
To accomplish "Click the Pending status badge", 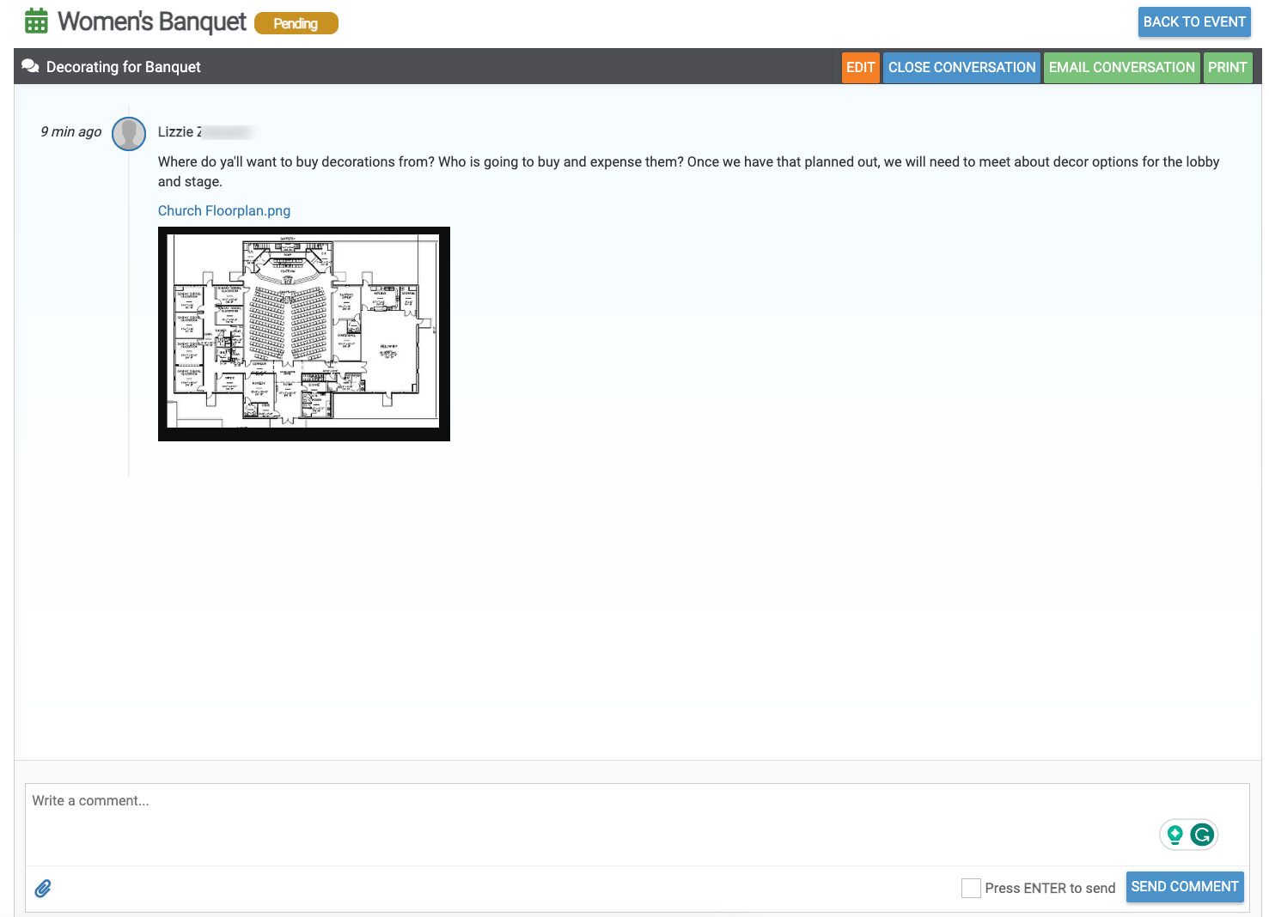I will pos(296,24).
